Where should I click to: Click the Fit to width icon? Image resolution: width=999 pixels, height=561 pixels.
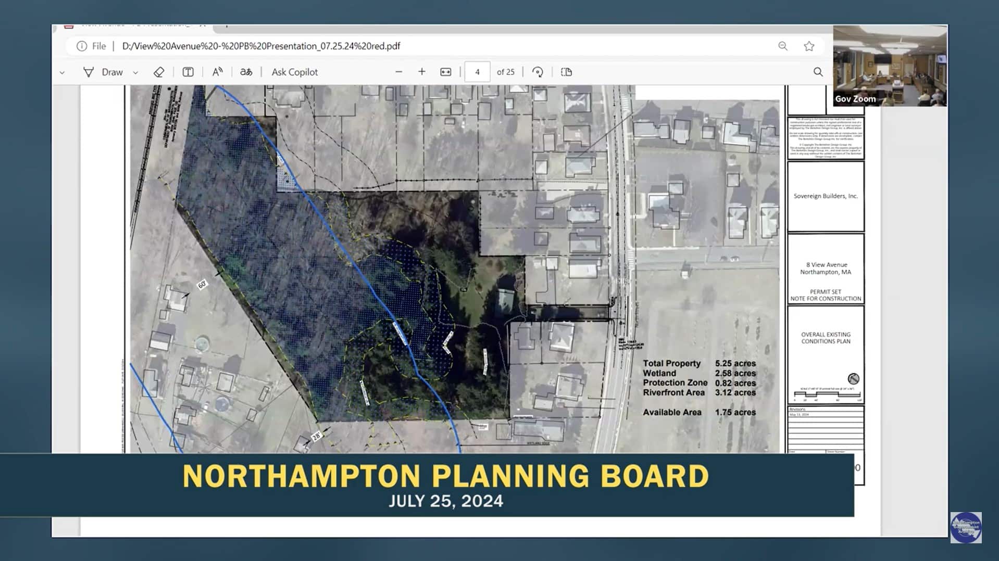coord(445,72)
